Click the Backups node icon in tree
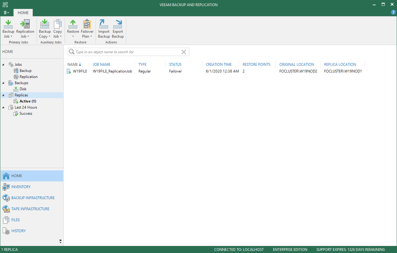Screen dimensions: 397x253 pos(11,83)
